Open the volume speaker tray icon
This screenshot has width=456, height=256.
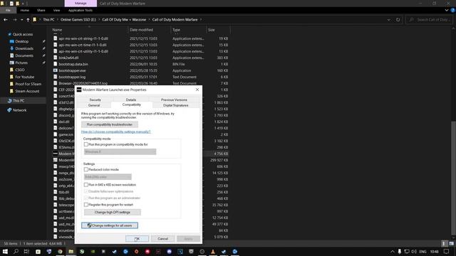[414, 251]
